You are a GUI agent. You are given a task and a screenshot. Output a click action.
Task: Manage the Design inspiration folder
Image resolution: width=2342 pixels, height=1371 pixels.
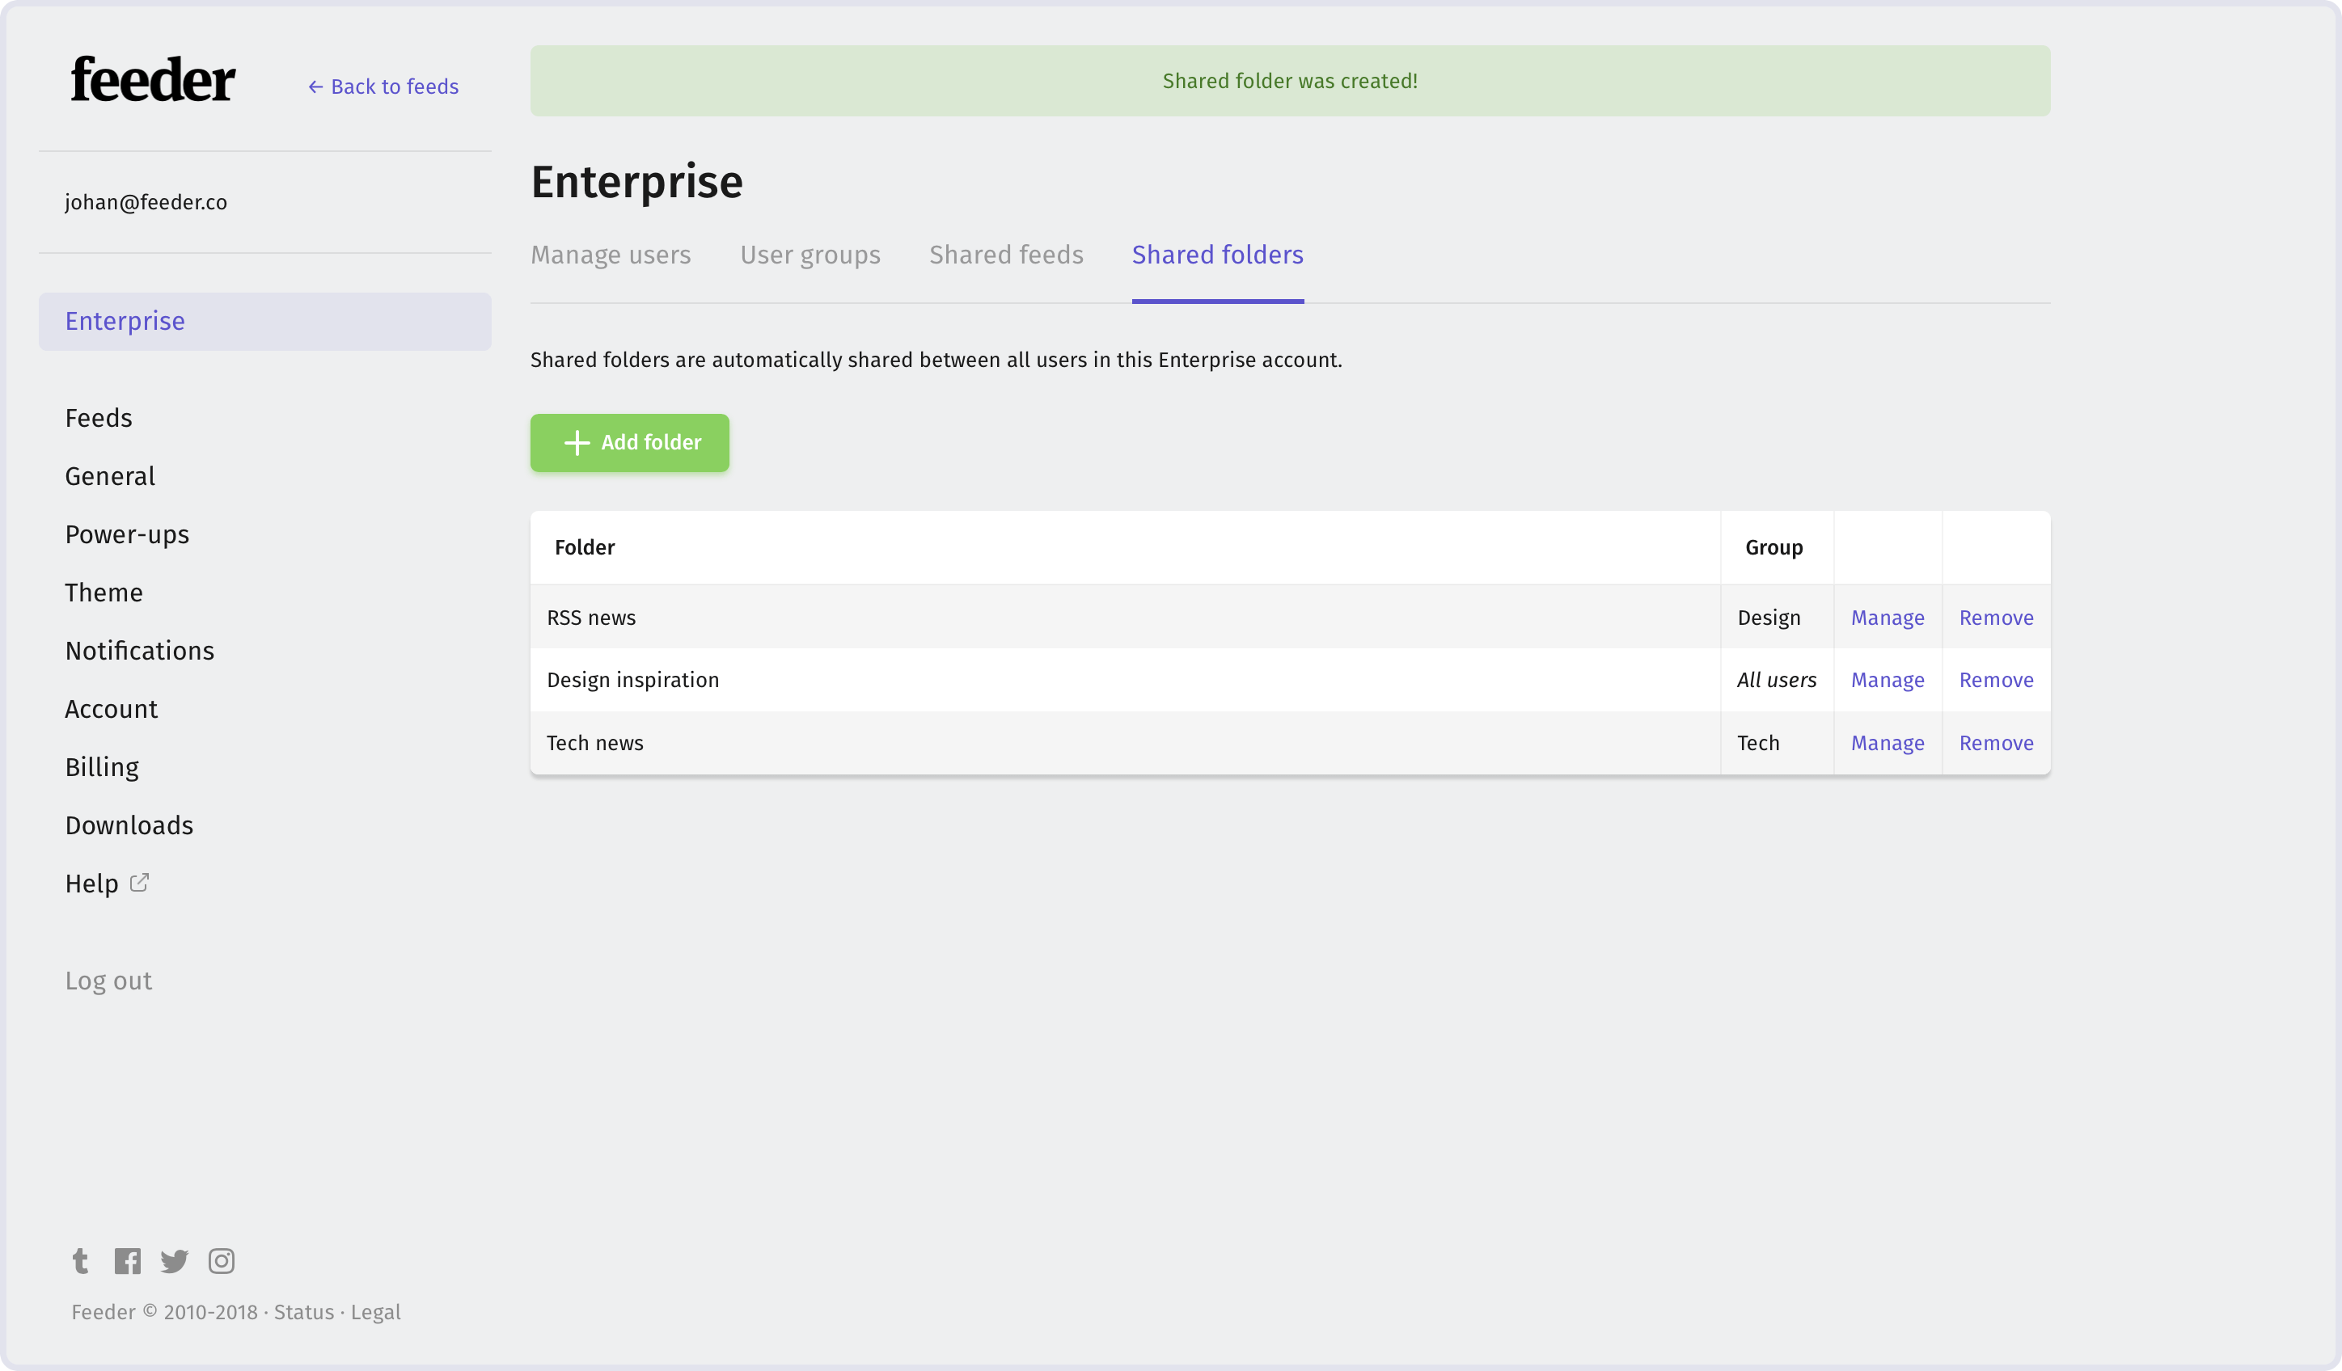click(x=1888, y=680)
